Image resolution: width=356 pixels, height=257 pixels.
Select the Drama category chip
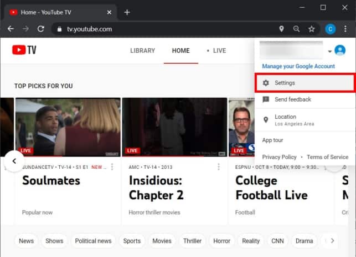(x=304, y=241)
